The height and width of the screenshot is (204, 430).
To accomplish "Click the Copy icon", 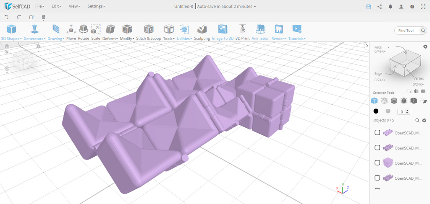I will point(31,17).
